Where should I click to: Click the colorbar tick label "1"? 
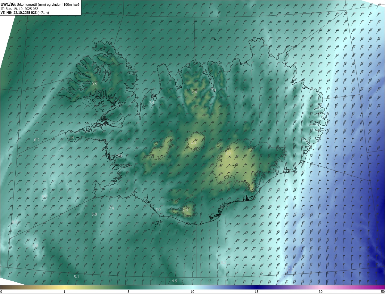click(x=64, y=292)
